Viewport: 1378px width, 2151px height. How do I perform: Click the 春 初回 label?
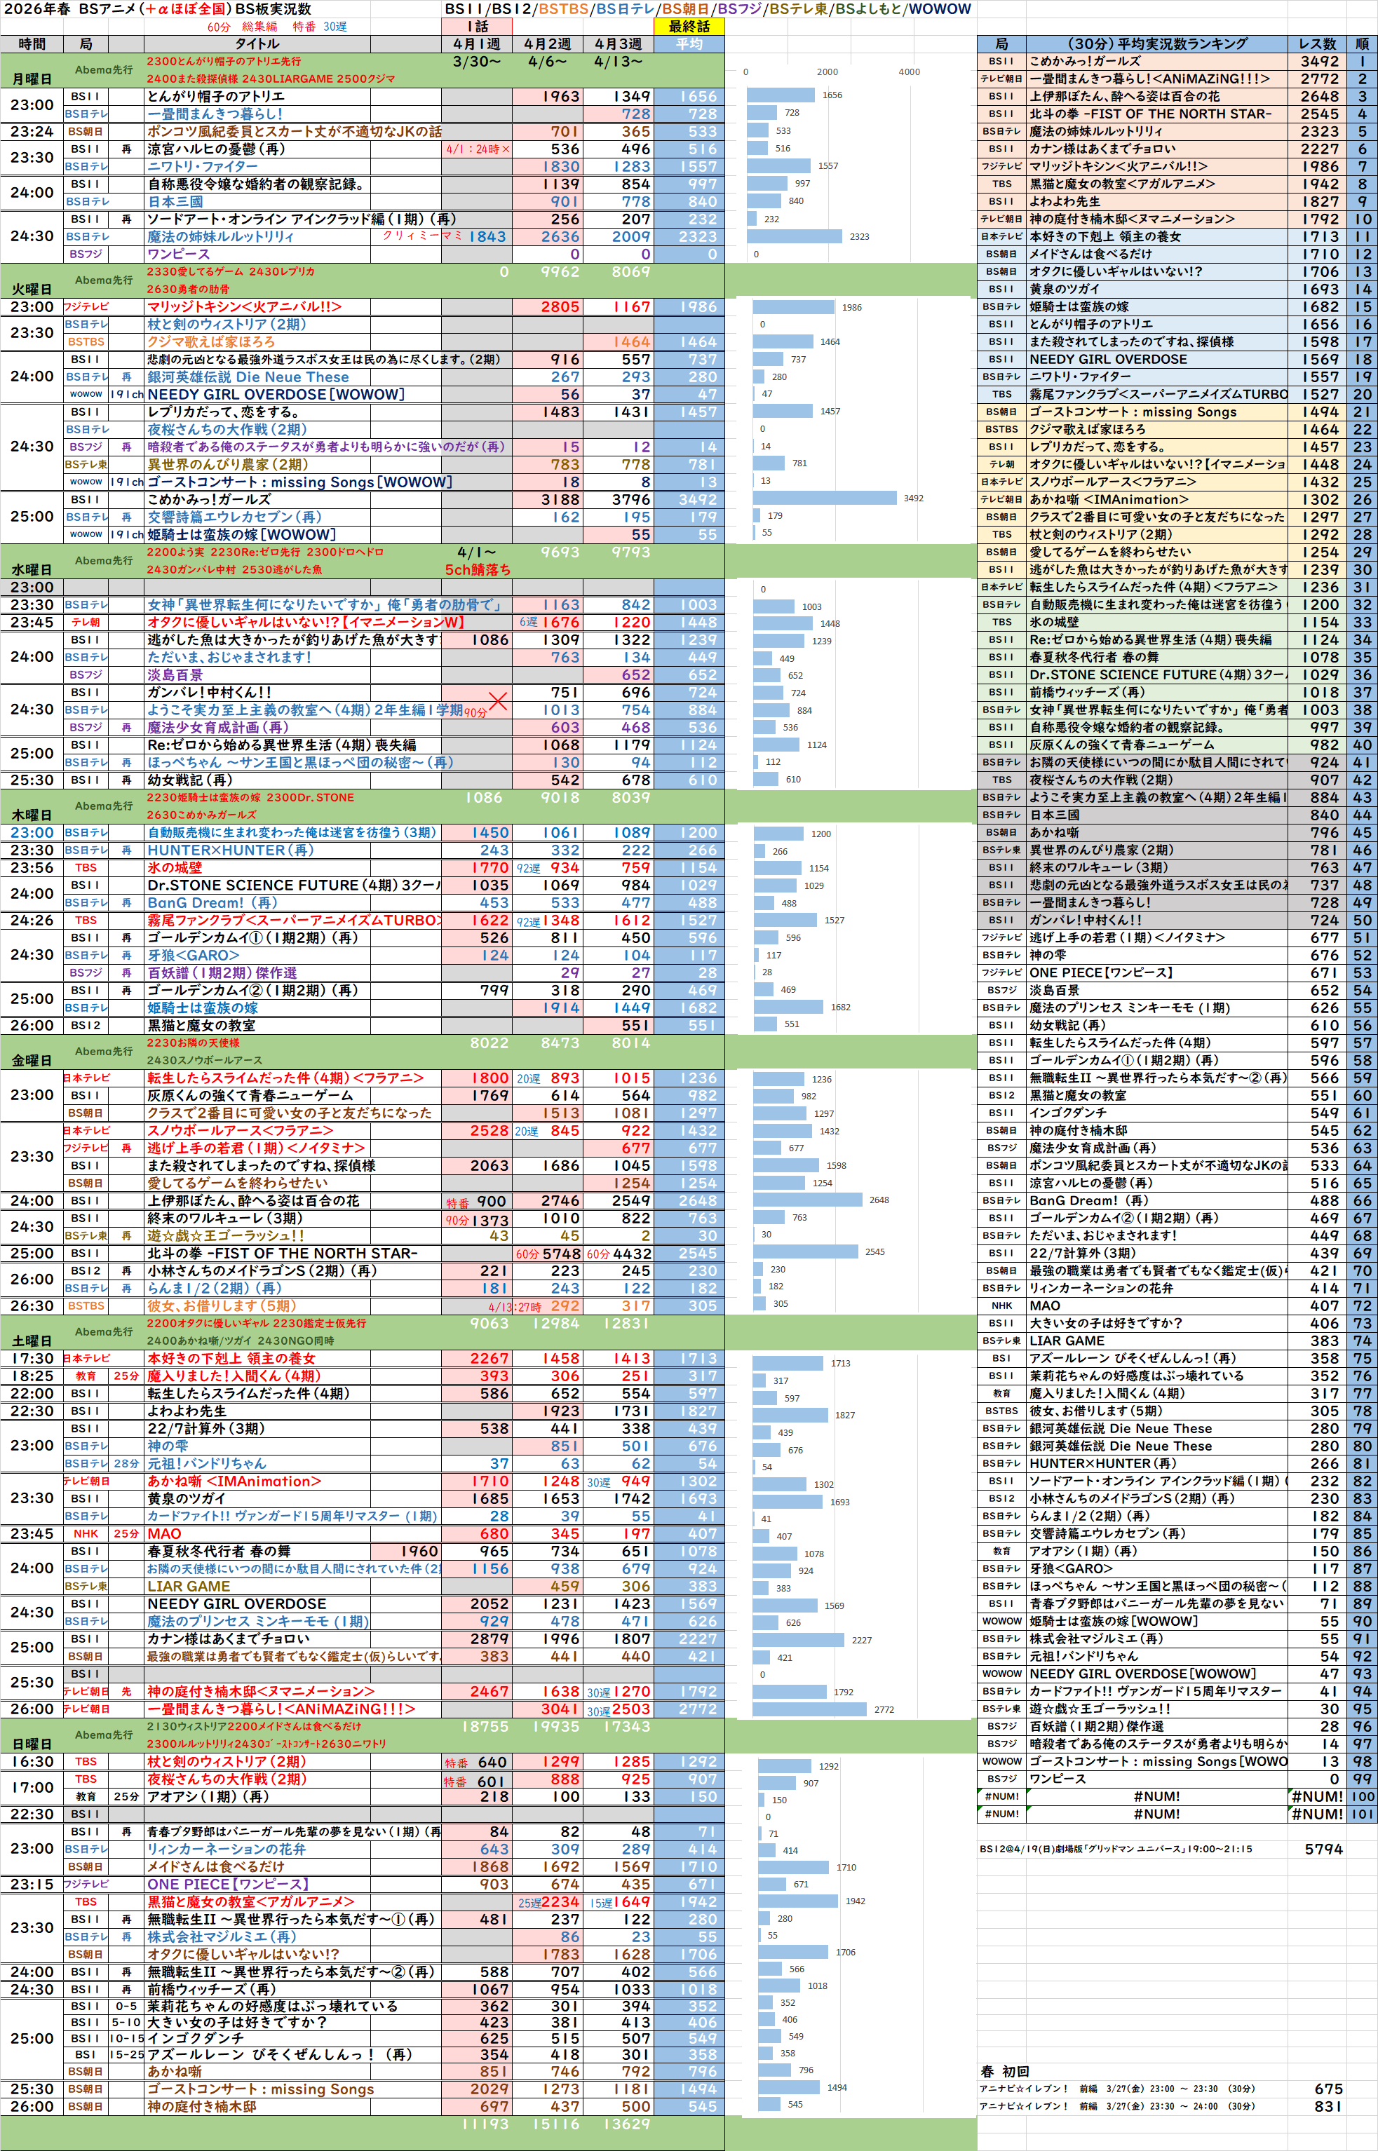[1004, 2071]
